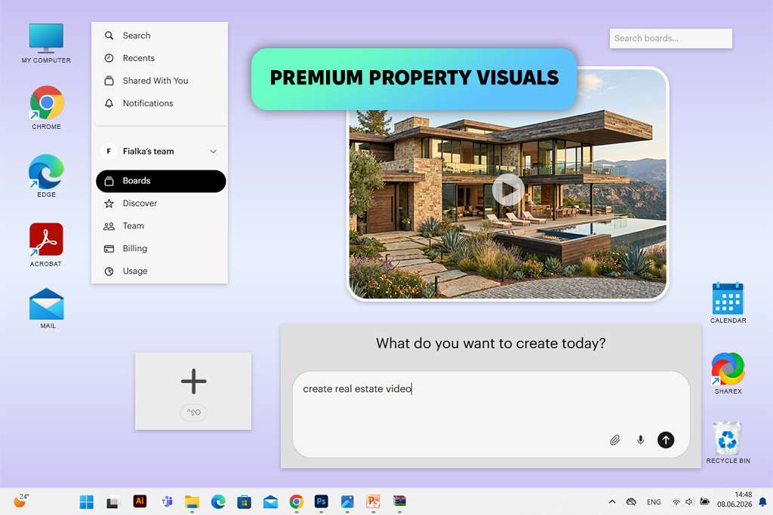The image size is (773, 515).
Task: Open the Chrome desktop shortcut
Action: coord(46,108)
